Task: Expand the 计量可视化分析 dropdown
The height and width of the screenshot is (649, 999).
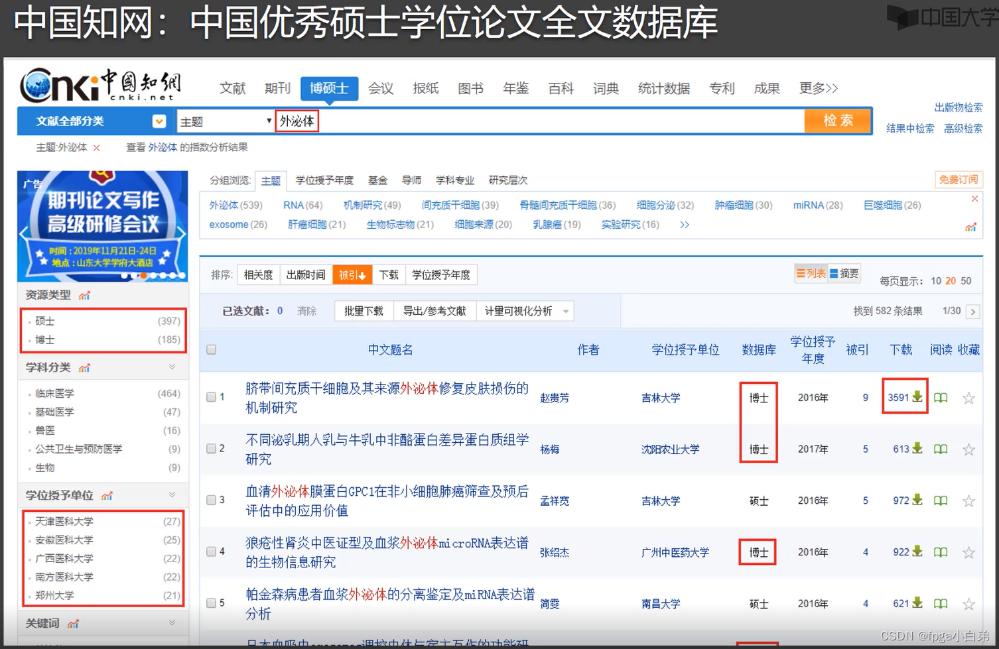Action: pos(566,311)
